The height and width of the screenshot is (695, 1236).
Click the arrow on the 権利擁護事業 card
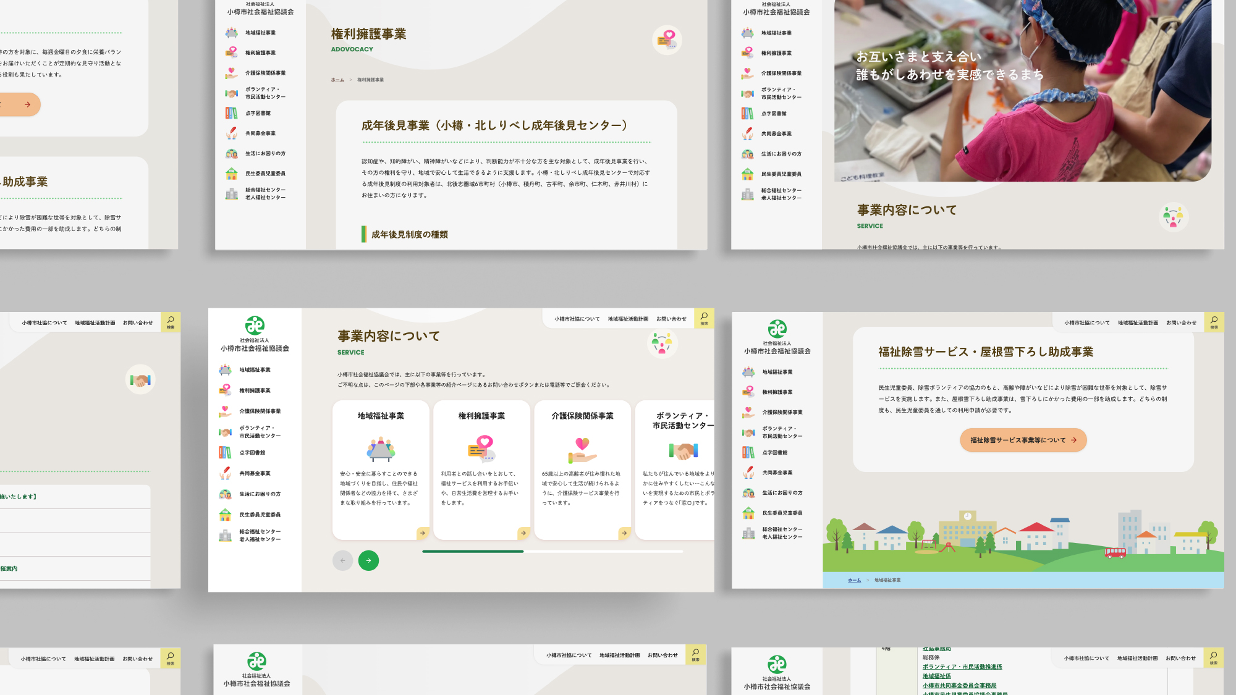[523, 533]
